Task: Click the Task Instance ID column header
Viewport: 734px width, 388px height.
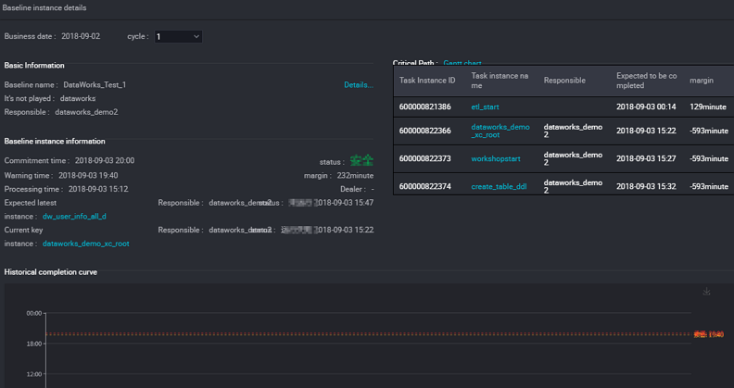Action: pos(427,81)
